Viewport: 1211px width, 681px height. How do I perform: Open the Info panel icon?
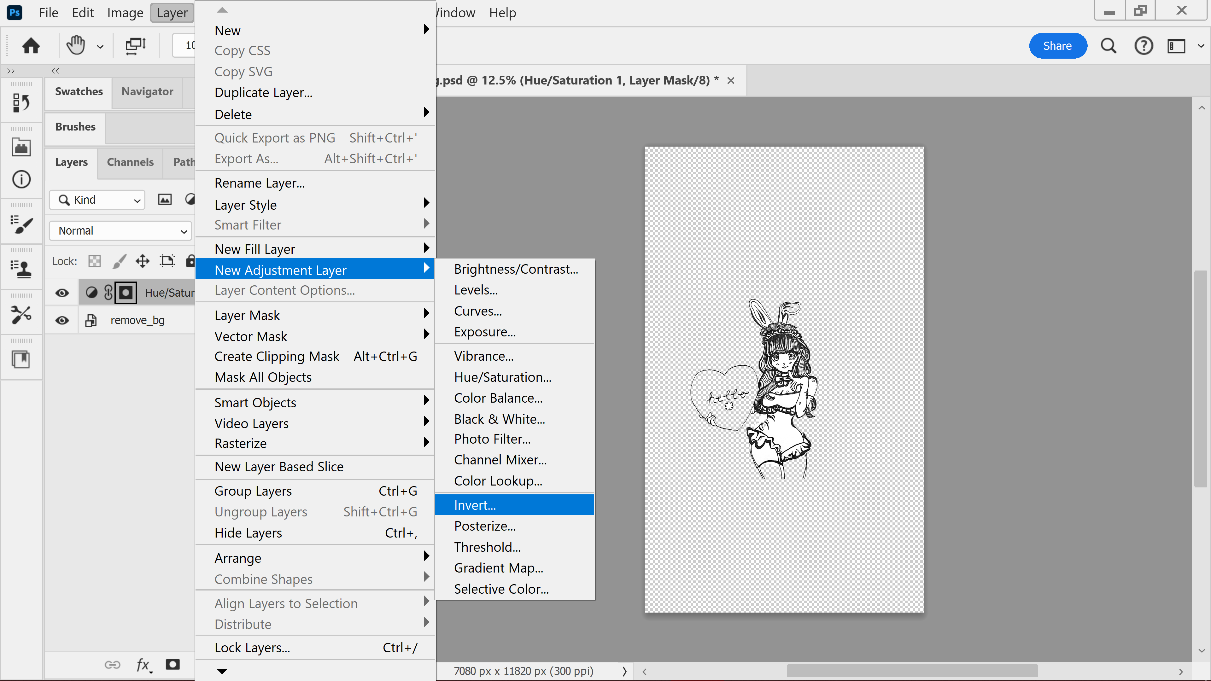coord(21,179)
